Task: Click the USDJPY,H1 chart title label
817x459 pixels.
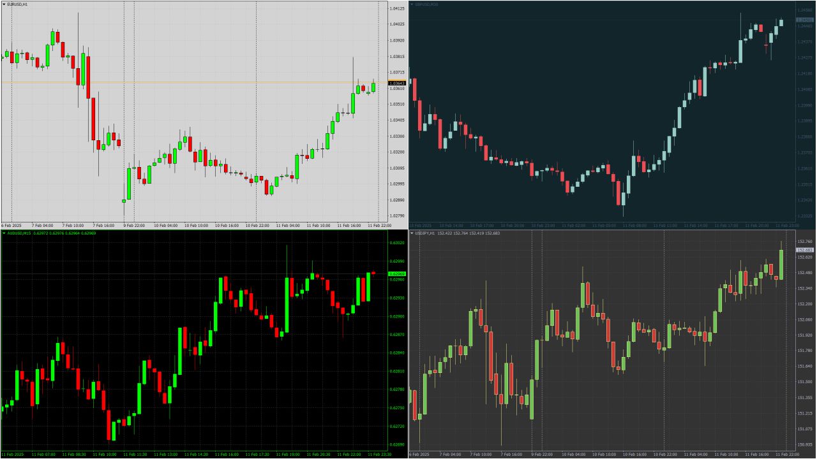Action: click(x=426, y=233)
